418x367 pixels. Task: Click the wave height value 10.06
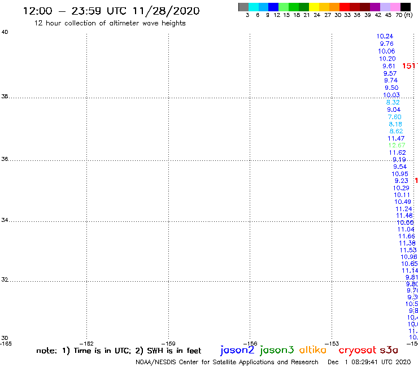tap(386, 51)
